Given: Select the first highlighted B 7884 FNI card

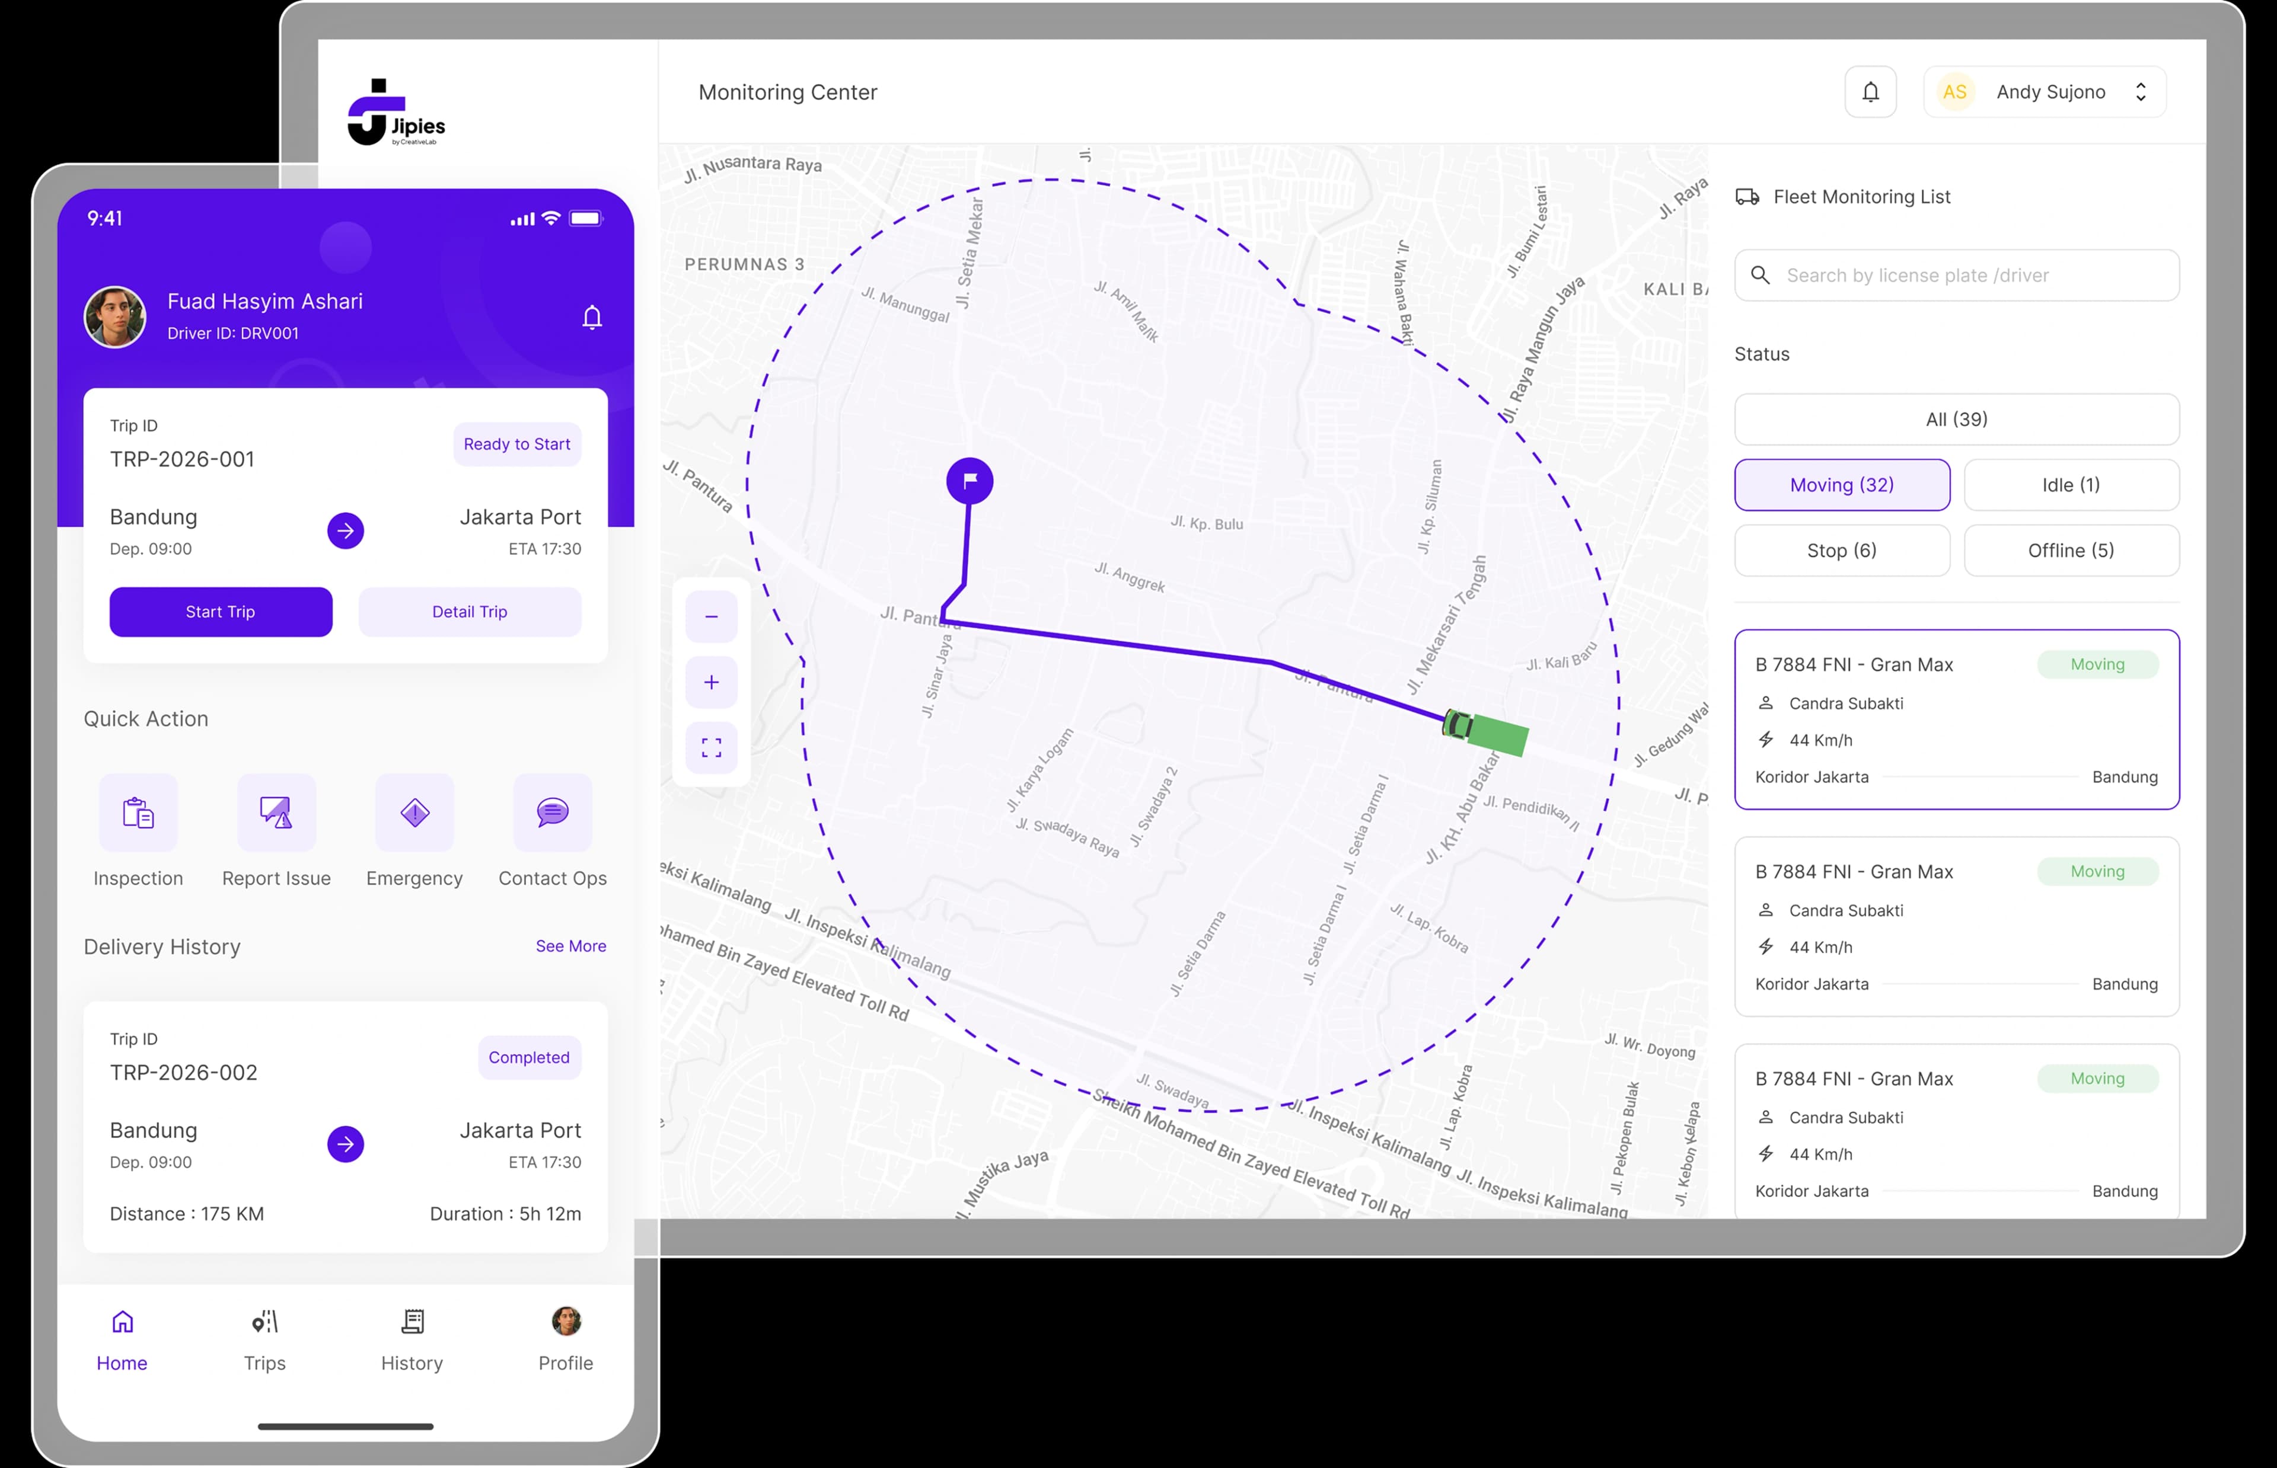Looking at the screenshot, I should point(1957,719).
